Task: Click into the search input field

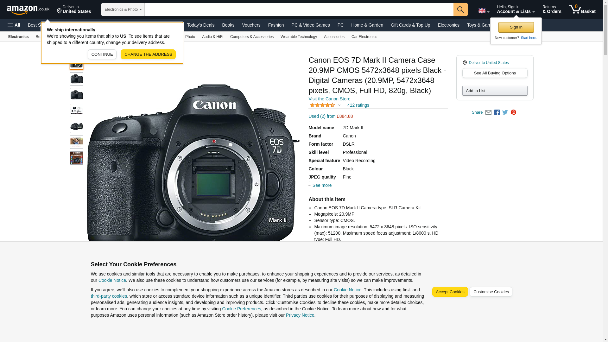Action: (299, 9)
